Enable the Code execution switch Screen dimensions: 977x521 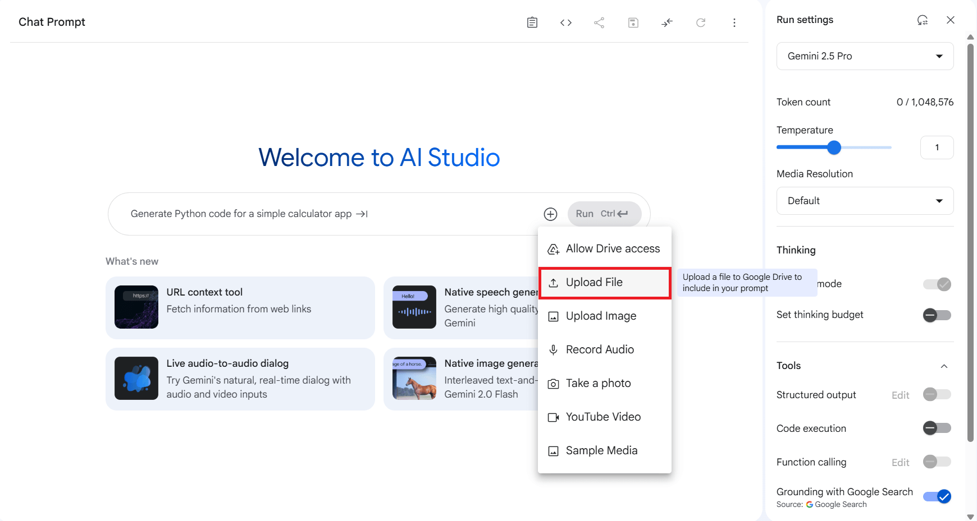[937, 428]
